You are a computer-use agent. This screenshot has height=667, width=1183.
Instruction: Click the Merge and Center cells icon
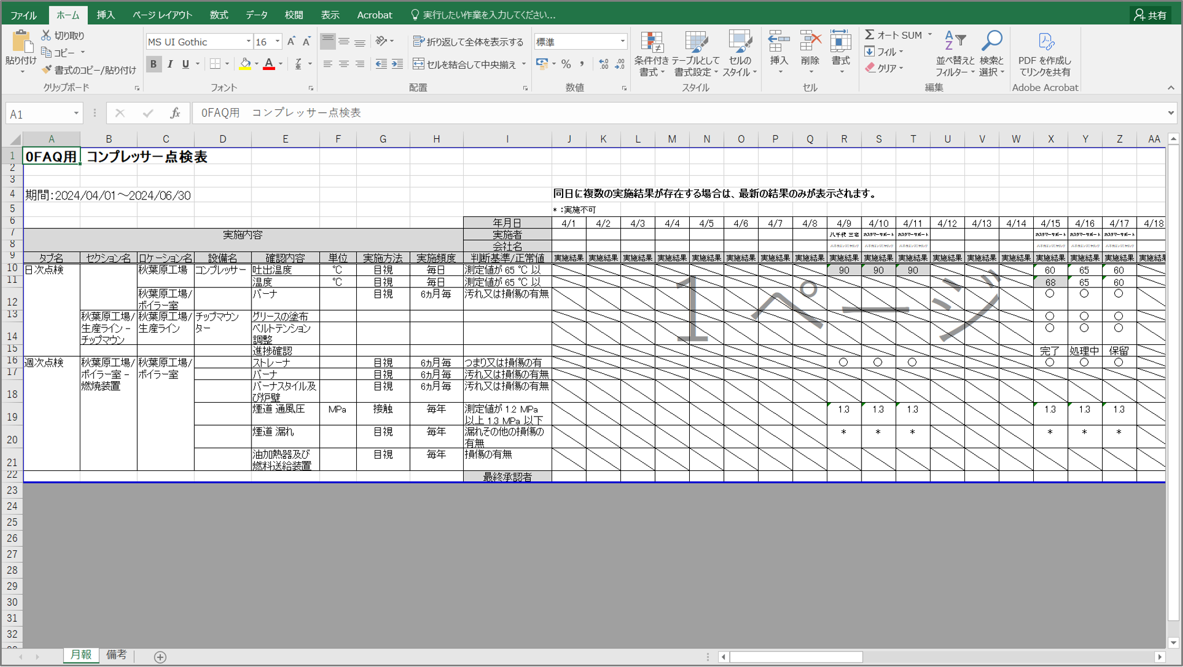pyautogui.click(x=419, y=64)
